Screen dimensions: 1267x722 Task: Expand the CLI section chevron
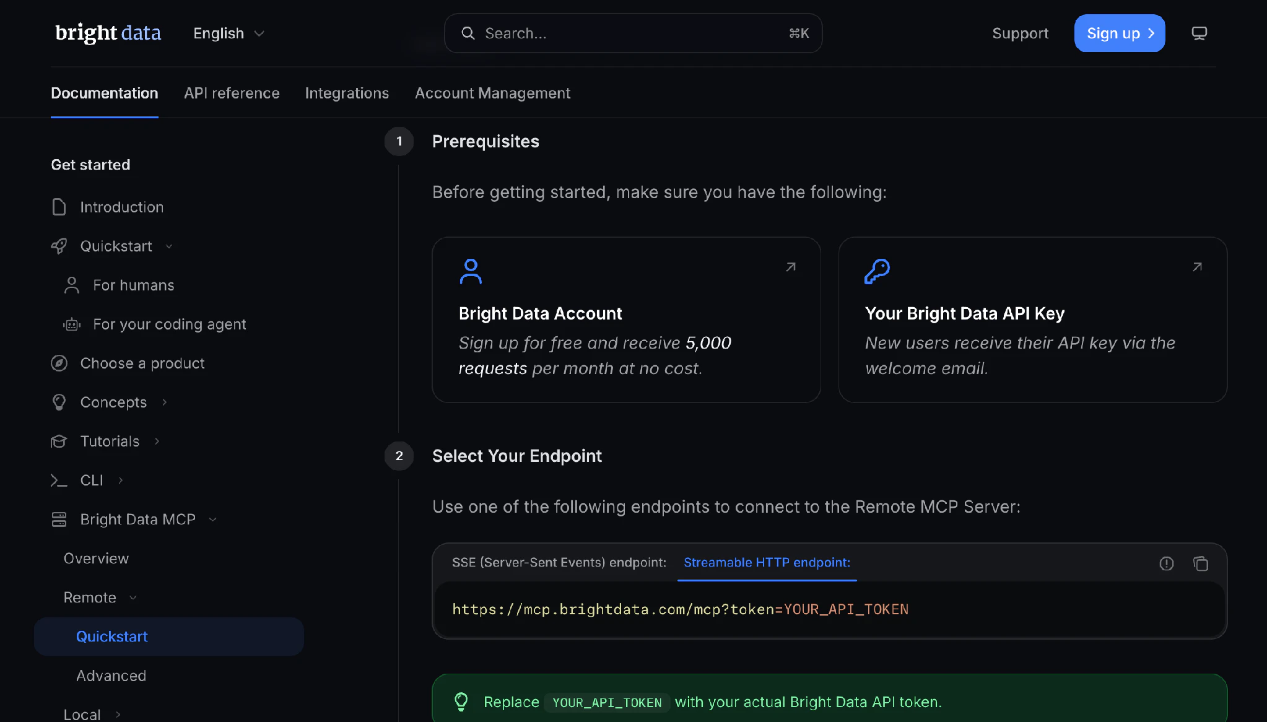pos(121,480)
